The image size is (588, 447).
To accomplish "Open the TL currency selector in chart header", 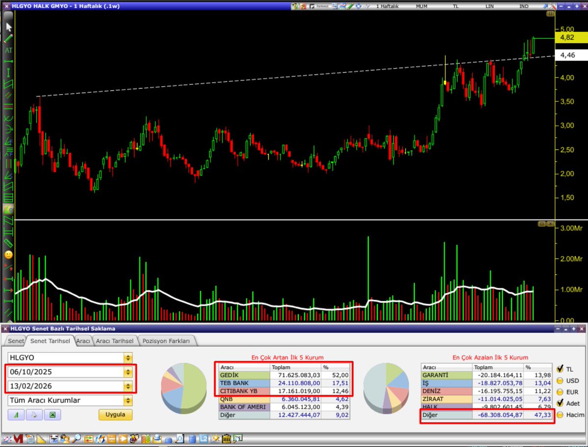I will (456, 6).
